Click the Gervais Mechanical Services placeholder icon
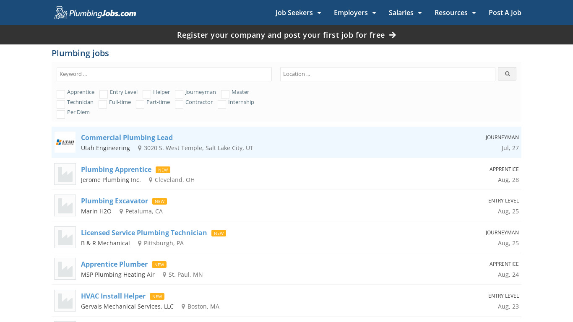Viewport: 573px width, 322px height. coord(65,301)
